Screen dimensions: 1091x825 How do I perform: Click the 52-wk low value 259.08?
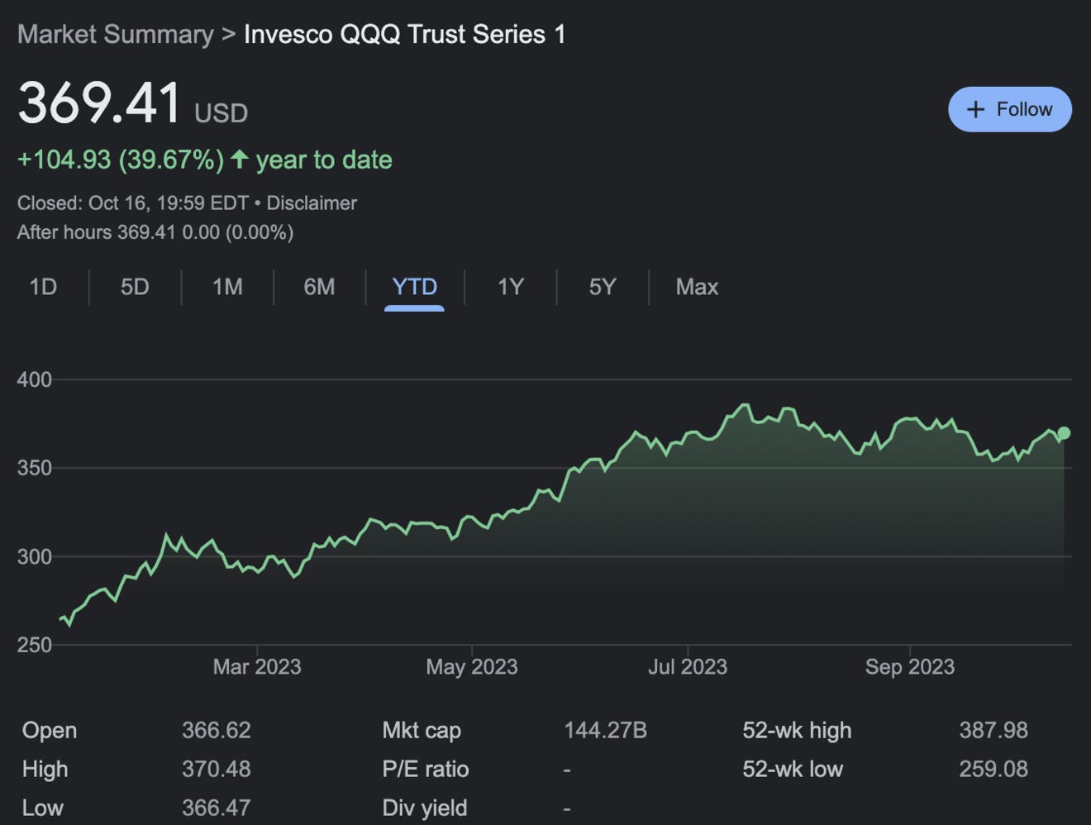pyautogui.click(x=993, y=770)
